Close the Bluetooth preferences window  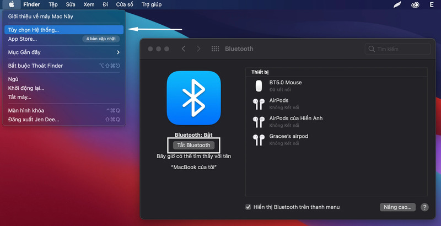[150, 49]
